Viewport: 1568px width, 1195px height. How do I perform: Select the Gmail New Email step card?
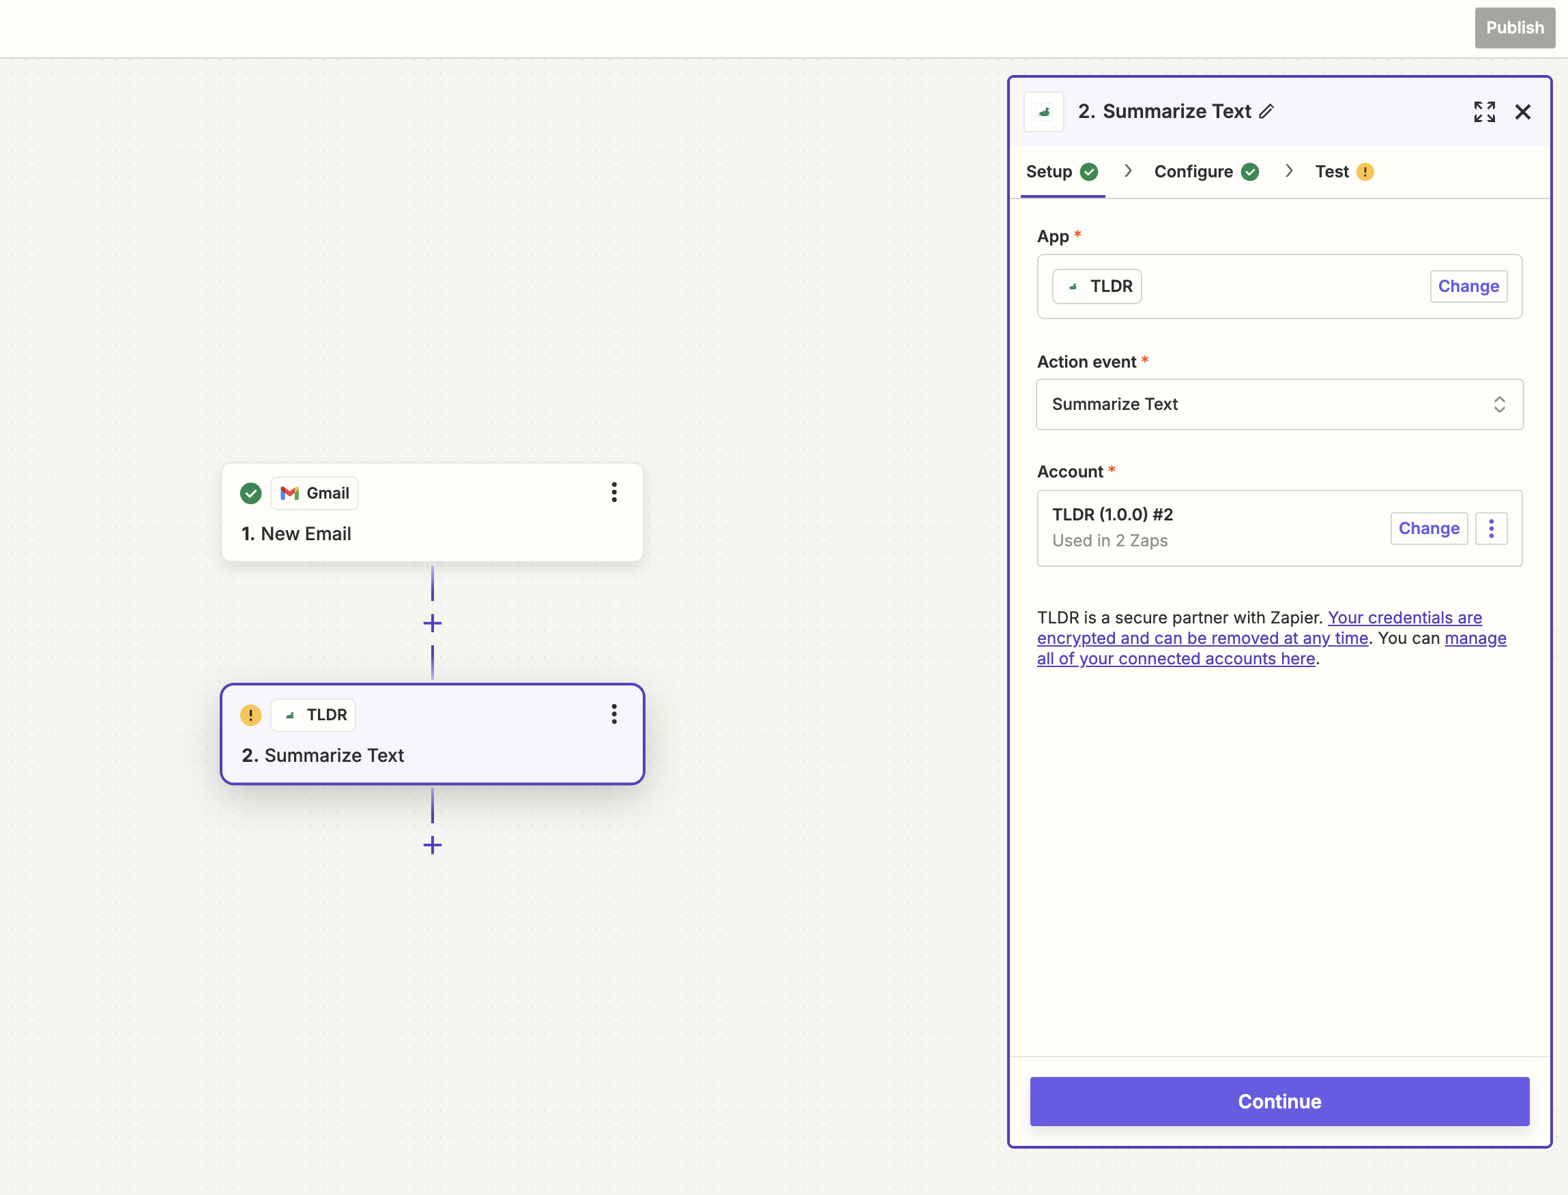coord(433,512)
